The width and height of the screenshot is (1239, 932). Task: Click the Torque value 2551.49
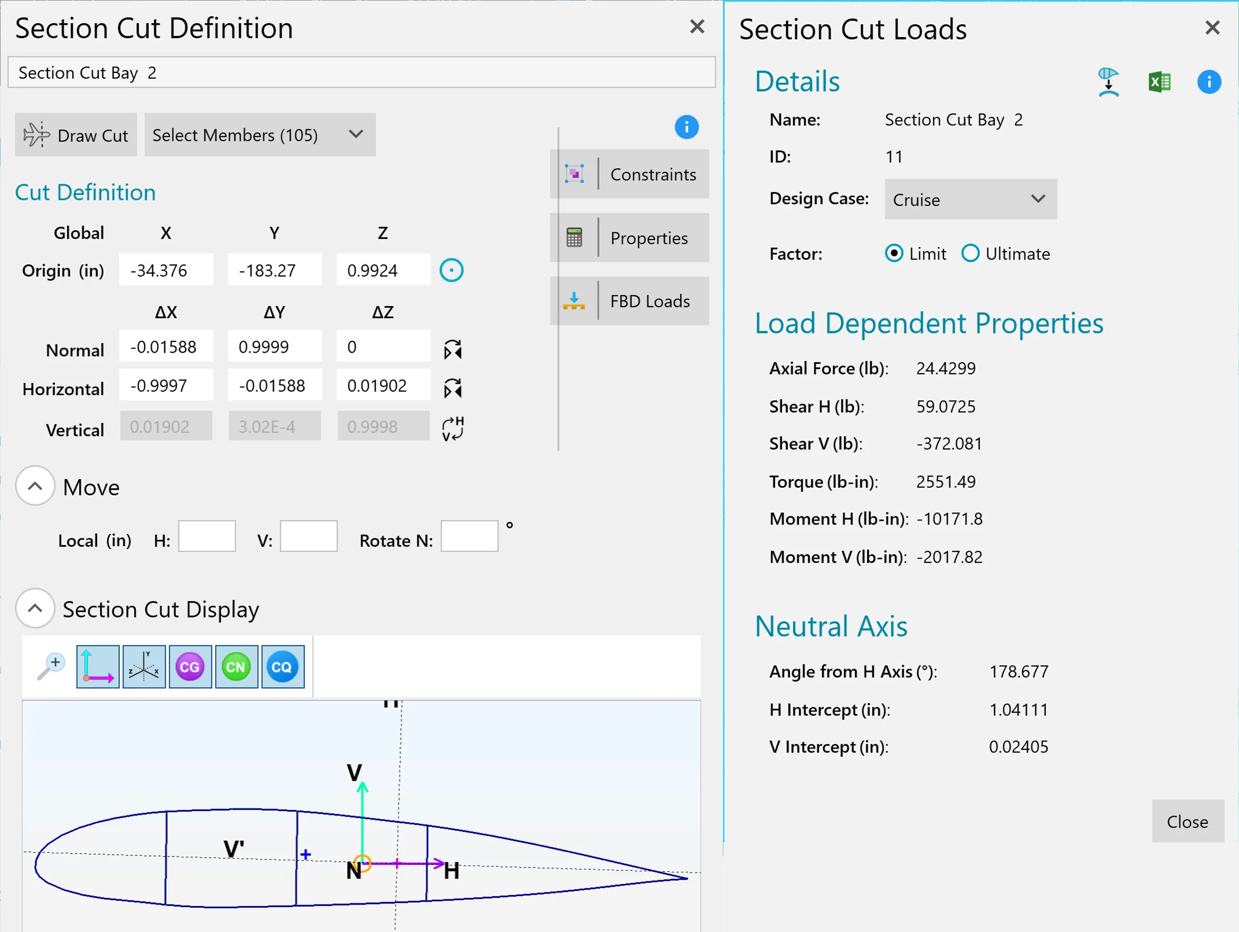(946, 482)
